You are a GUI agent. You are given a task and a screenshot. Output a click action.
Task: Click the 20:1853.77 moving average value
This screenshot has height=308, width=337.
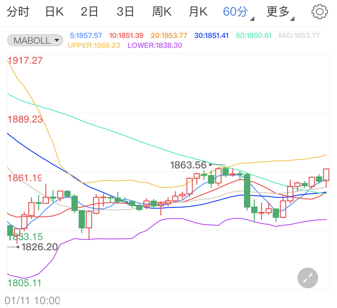coord(169,36)
